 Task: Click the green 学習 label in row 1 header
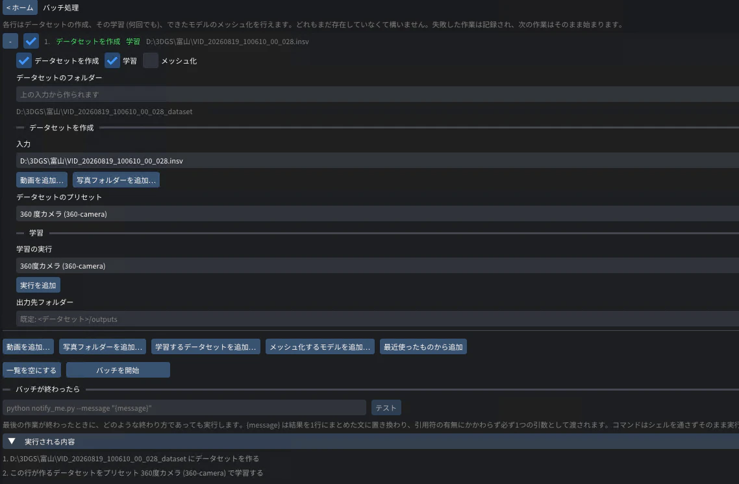pos(133,42)
